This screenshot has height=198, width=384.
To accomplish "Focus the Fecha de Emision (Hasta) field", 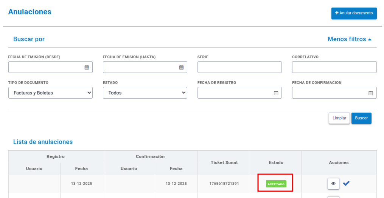I will pos(145,67).
